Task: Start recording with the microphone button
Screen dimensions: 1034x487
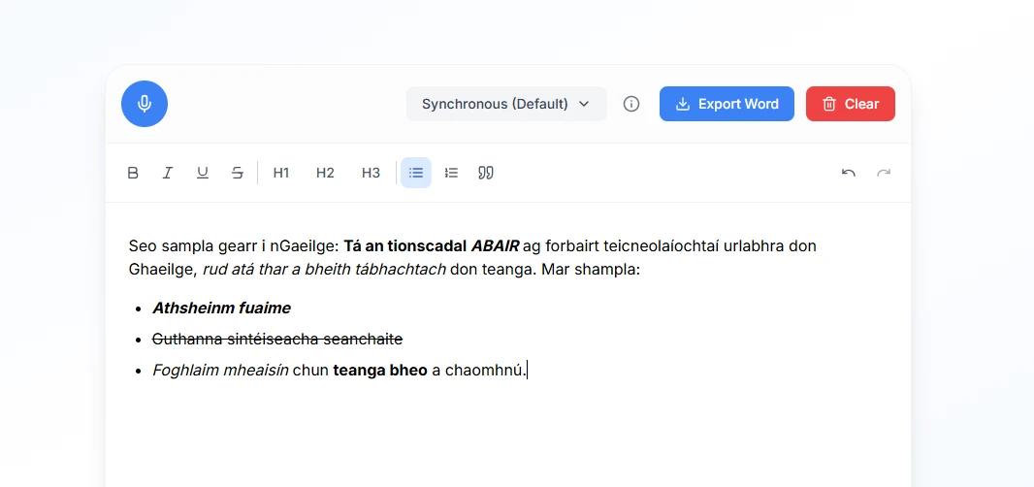Action: [145, 104]
